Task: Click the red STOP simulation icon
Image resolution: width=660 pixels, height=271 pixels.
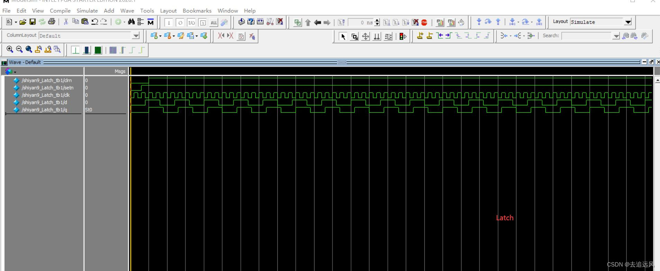Action: point(424,22)
